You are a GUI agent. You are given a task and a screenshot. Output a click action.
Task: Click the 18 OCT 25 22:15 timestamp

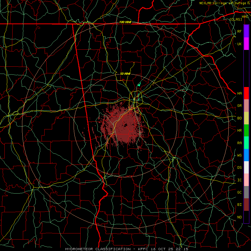tap(169, 249)
